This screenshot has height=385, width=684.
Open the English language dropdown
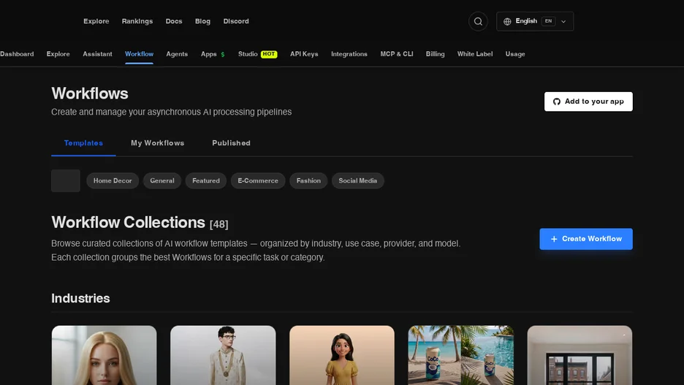pos(535,21)
